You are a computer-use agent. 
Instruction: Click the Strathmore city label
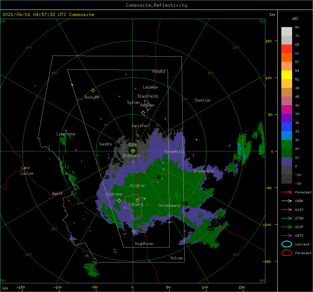tap(169, 206)
